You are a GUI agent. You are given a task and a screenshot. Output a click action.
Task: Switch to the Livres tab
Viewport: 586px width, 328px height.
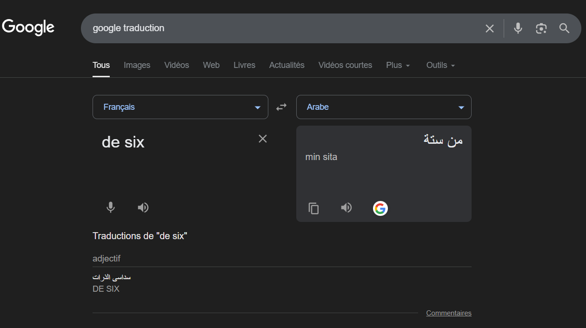244,65
